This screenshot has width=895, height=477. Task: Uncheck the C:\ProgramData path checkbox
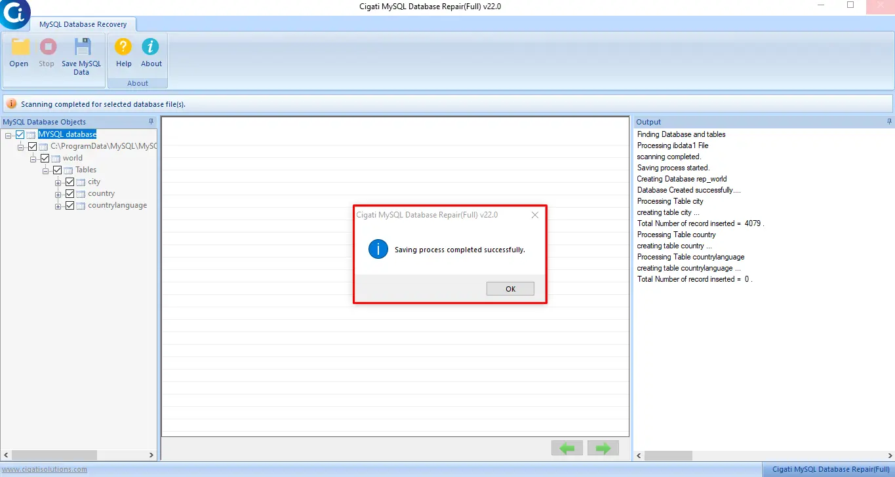32,146
